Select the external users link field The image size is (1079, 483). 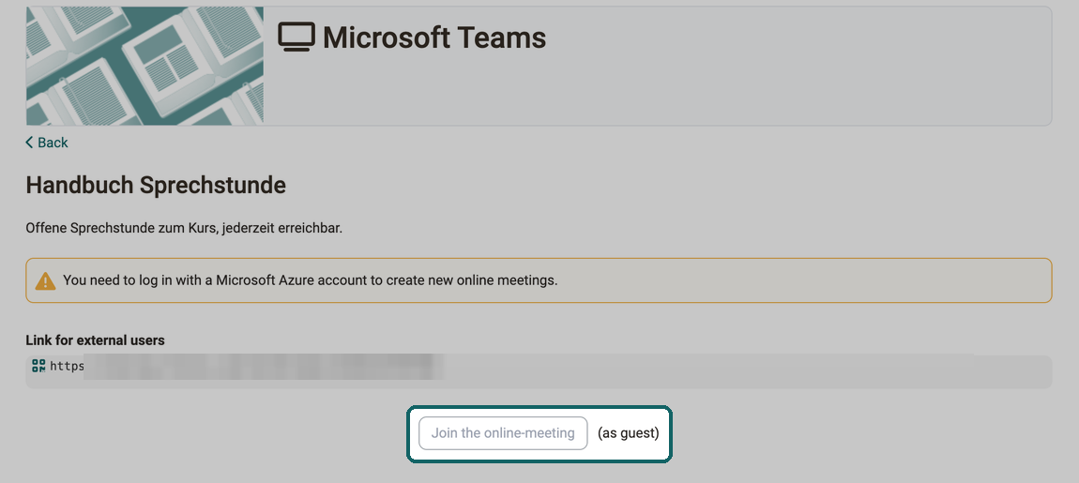(539, 371)
